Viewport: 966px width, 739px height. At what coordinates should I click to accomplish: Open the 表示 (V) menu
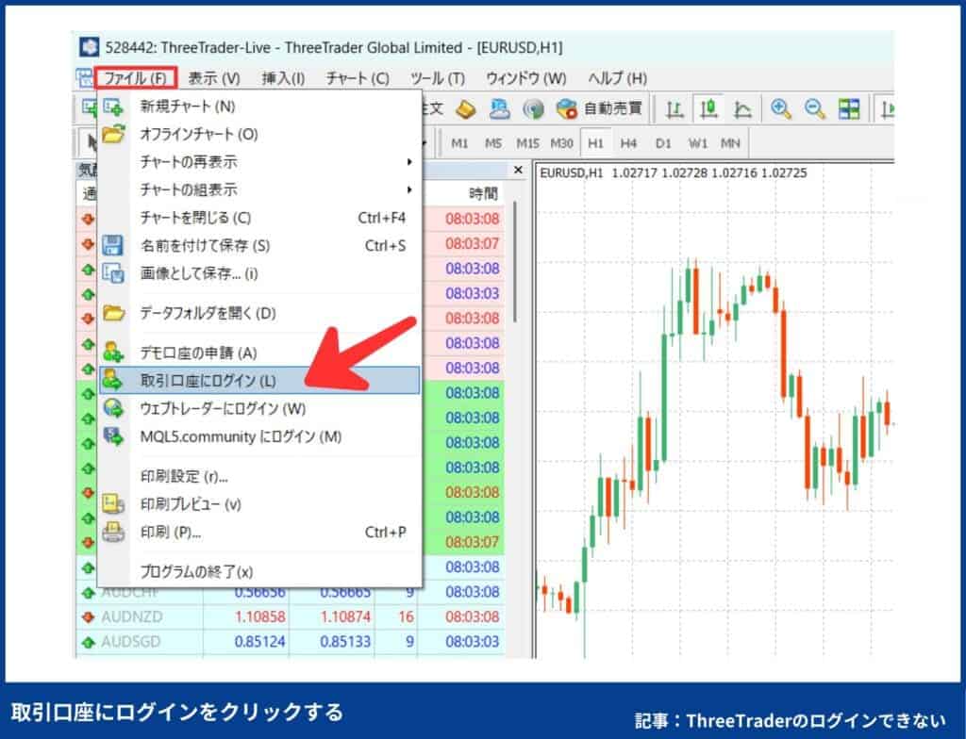tap(214, 78)
